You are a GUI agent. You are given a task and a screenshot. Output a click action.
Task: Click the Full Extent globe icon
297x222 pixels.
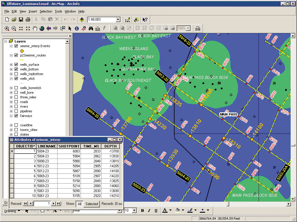coord(42,29)
